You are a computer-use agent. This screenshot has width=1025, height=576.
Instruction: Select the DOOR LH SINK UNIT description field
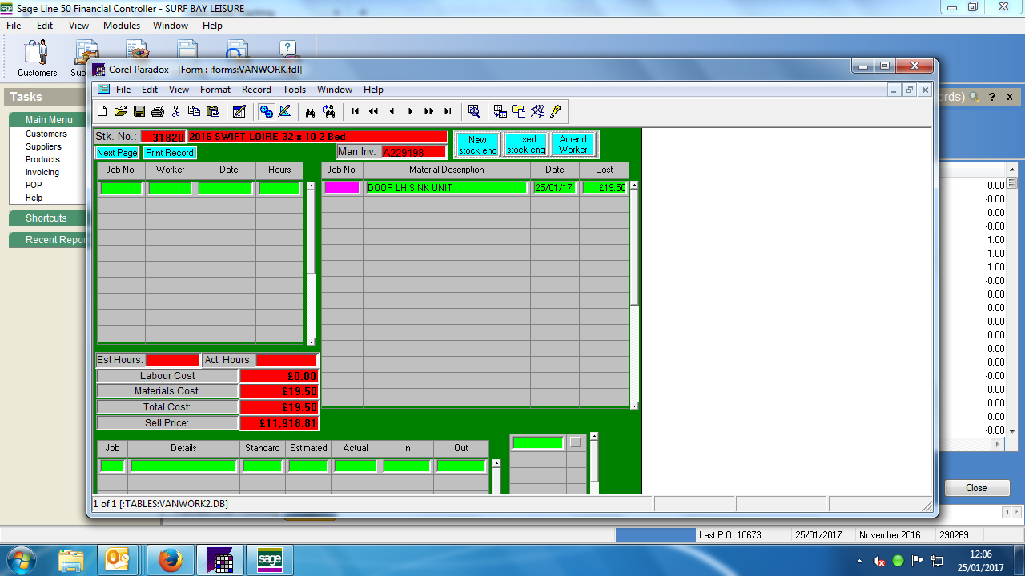(447, 188)
